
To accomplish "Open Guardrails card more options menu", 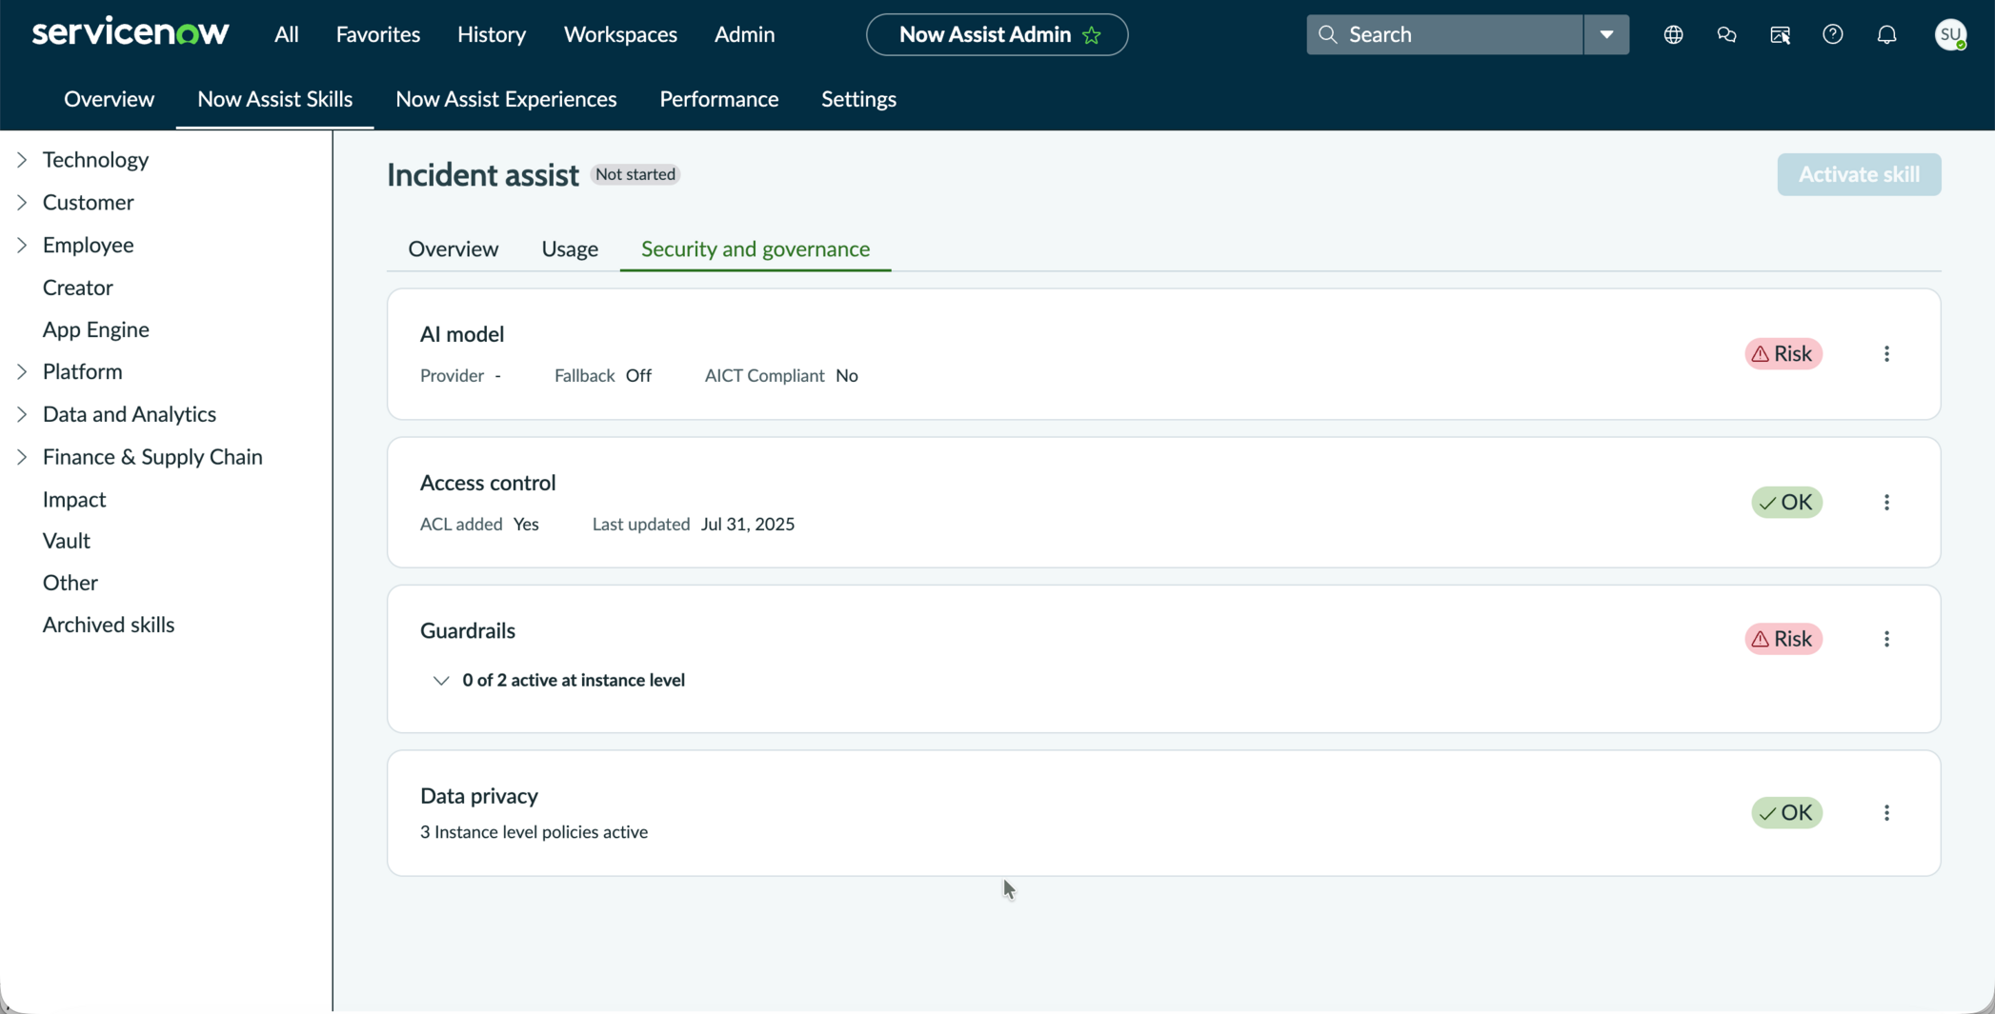I will click(x=1886, y=638).
